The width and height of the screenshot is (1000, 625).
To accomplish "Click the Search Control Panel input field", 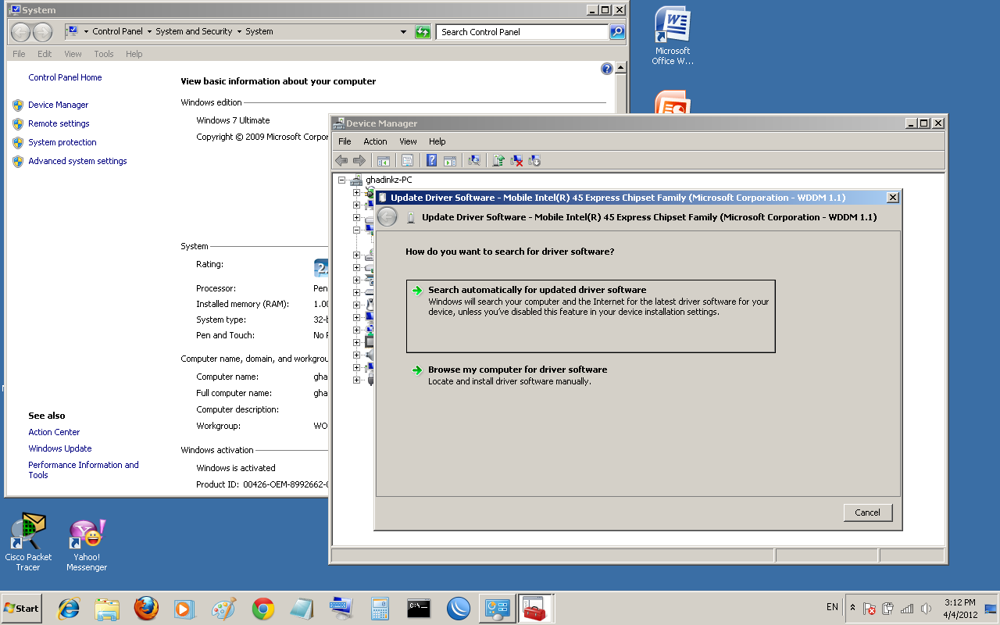I will coord(520,32).
